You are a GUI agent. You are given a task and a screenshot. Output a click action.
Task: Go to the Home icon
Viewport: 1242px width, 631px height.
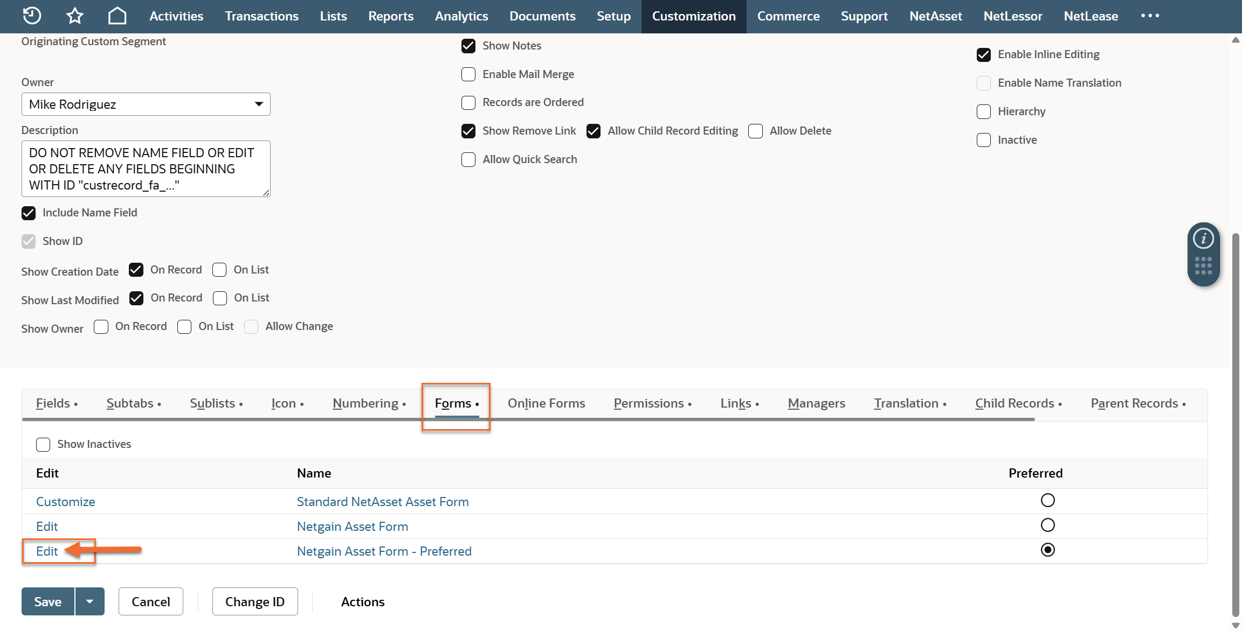(x=117, y=16)
